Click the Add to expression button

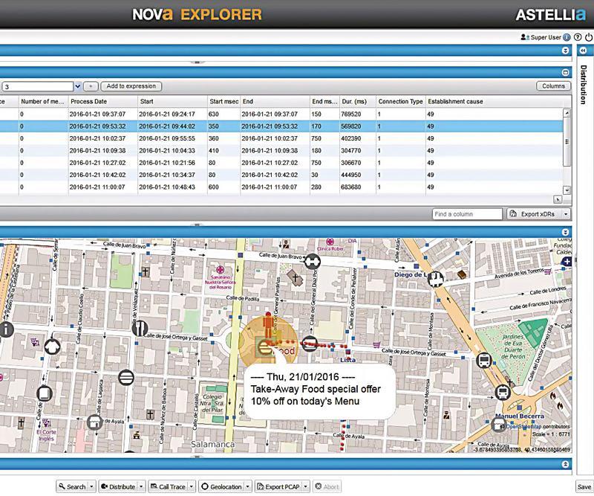(x=131, y=86)
